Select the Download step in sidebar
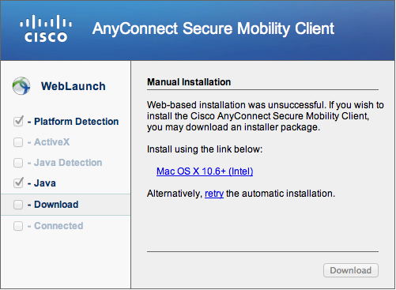Viewport: 396px width, 290px height. click(x=66, y=205)
